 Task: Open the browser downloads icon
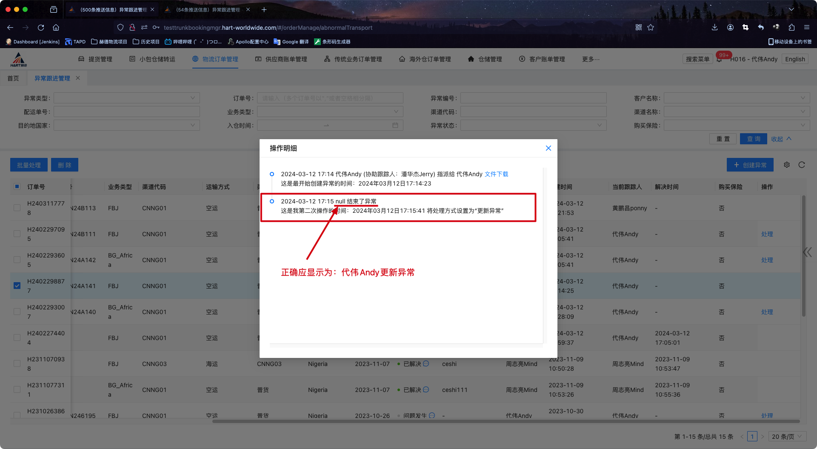[714, 28]
